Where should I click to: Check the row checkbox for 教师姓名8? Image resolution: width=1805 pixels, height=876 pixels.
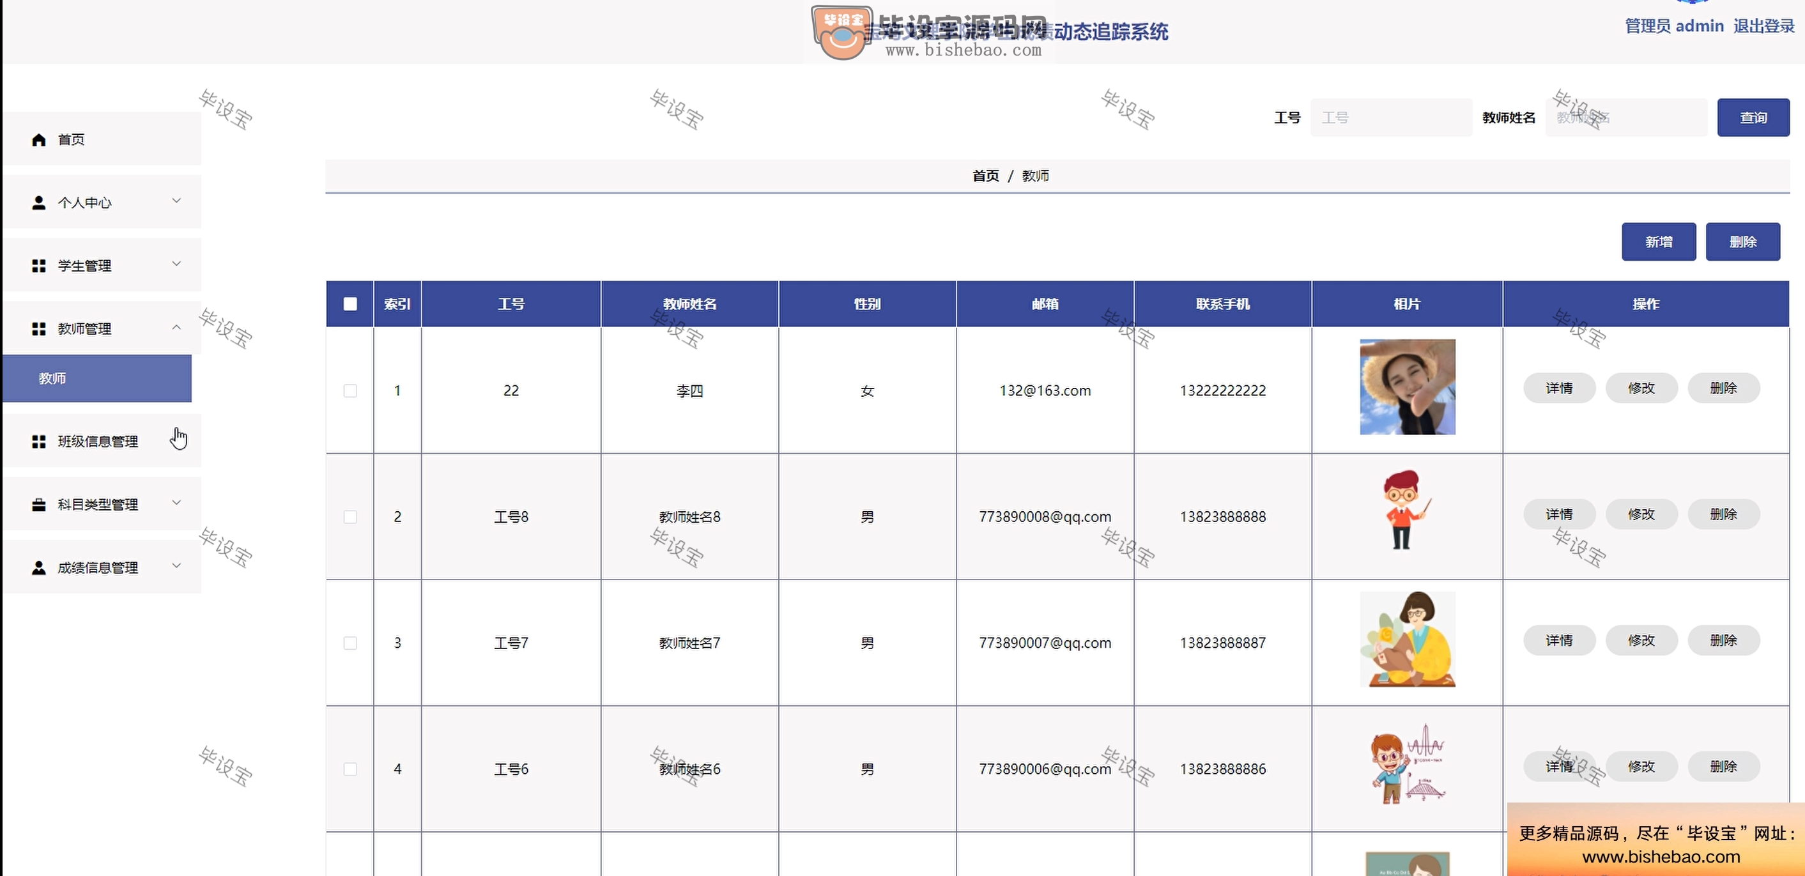pyautogui.click(x=350, y=516)
